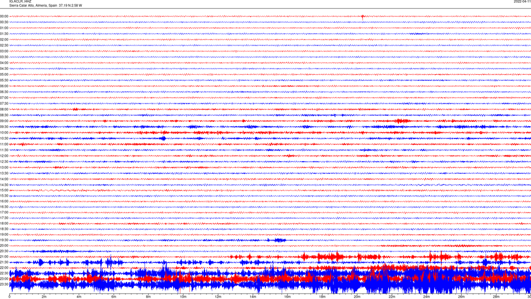The width and height of the screenshot is (531, 299).
Task: Select the 08:00 trace time label
Action: [4, 109]
